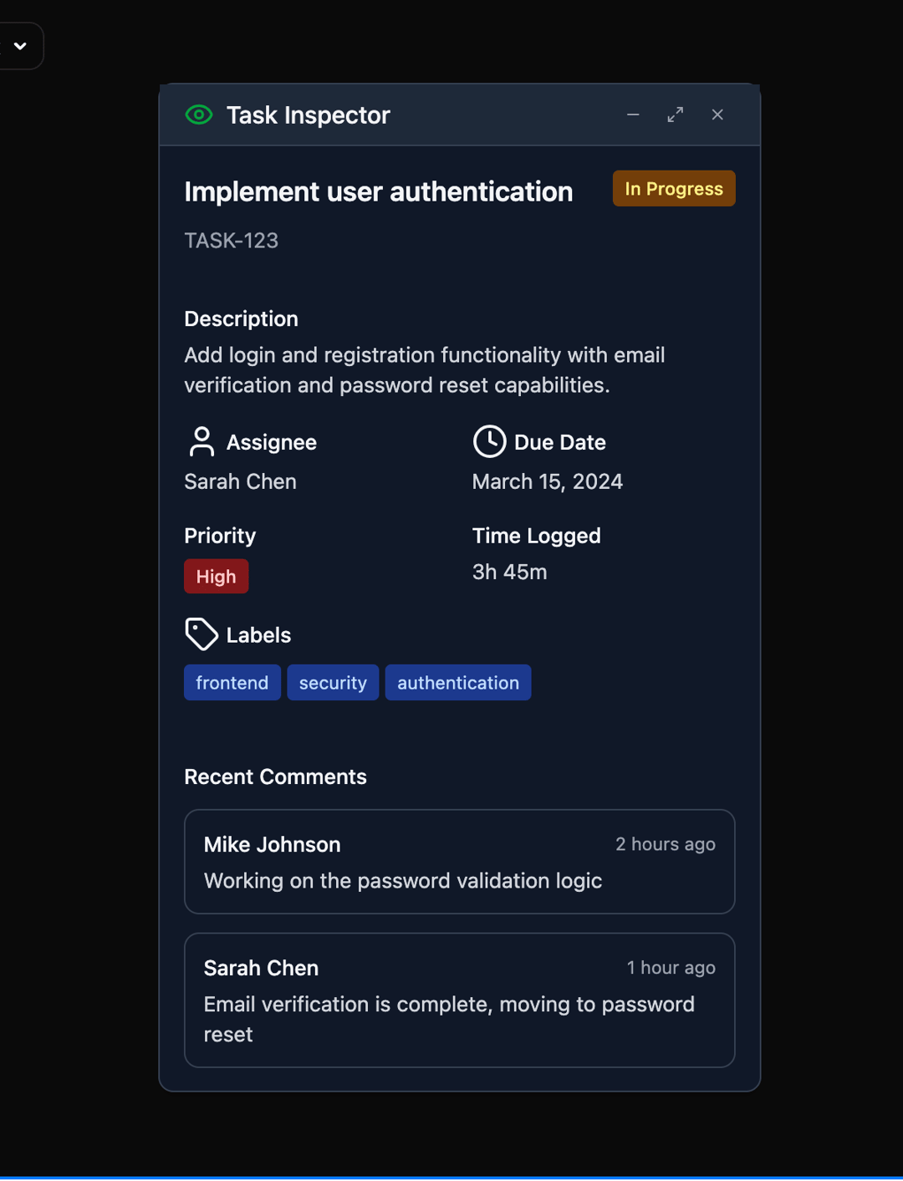Click the time logged value 3h 45m

pos(510,572)
